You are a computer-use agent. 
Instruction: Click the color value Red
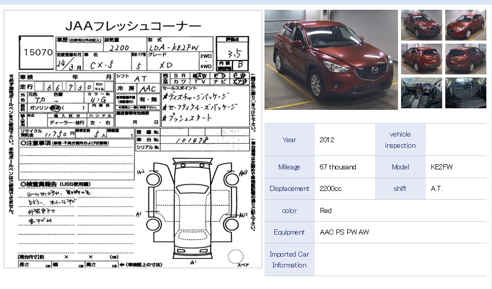click(326, 210)
